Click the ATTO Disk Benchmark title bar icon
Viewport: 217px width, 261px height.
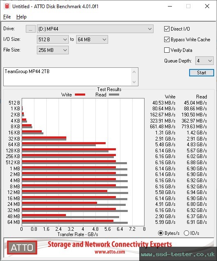pos(7,6)
